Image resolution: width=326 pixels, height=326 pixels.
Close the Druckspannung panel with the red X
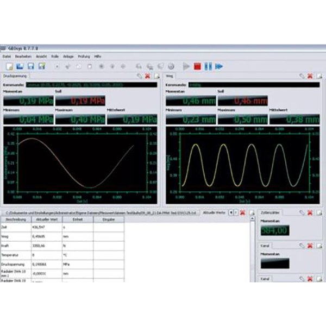(148, 77)
